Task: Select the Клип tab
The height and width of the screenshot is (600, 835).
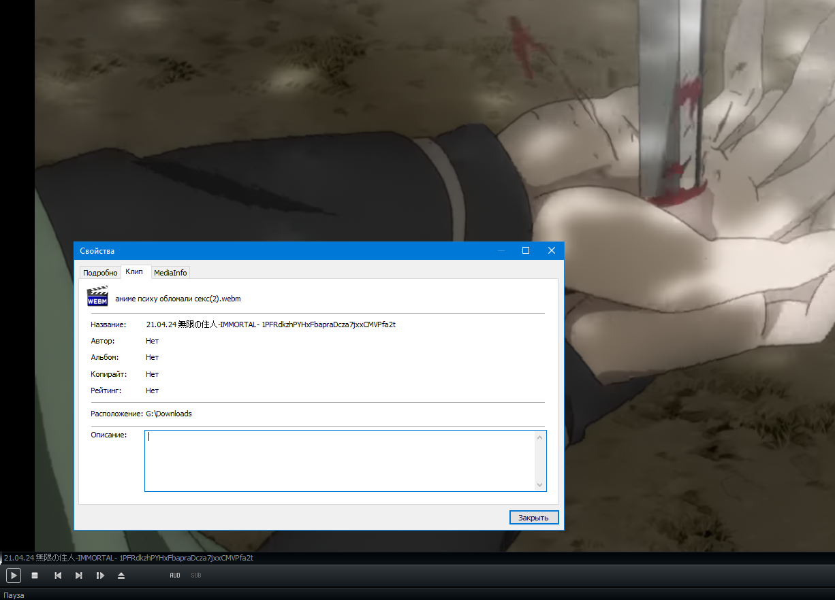Action: [x=134, y=271]
